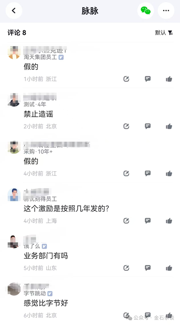Share the 禁止造谣 comment

click(x=126, y=126)
